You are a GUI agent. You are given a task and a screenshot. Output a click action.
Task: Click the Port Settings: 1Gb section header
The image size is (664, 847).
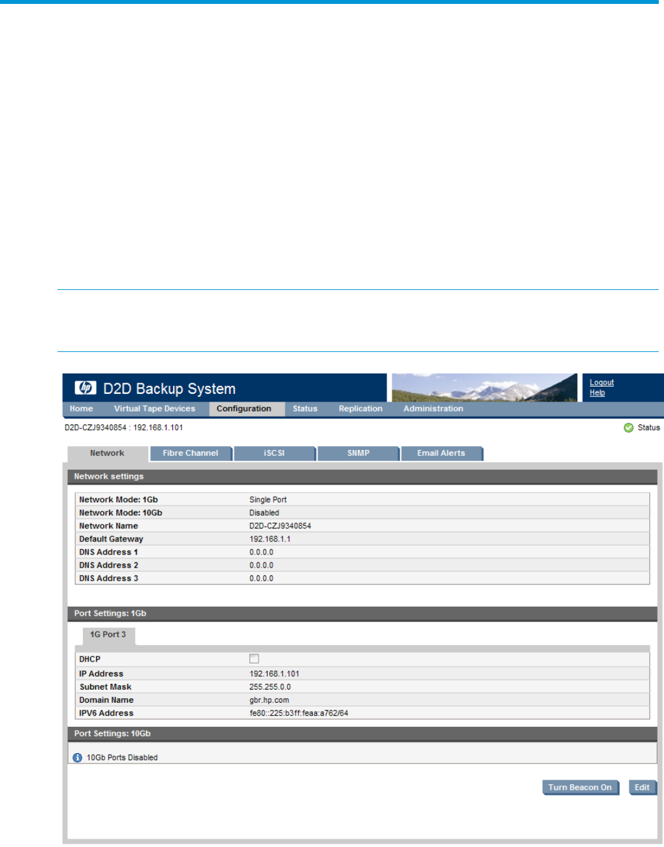(362, 614)
